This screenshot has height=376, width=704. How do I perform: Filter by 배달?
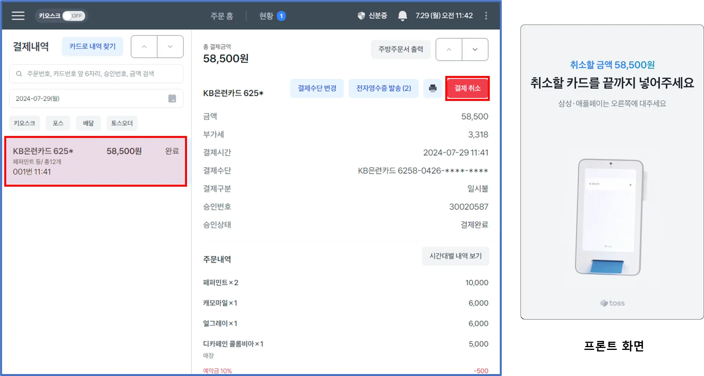click(x=88, y=123)
